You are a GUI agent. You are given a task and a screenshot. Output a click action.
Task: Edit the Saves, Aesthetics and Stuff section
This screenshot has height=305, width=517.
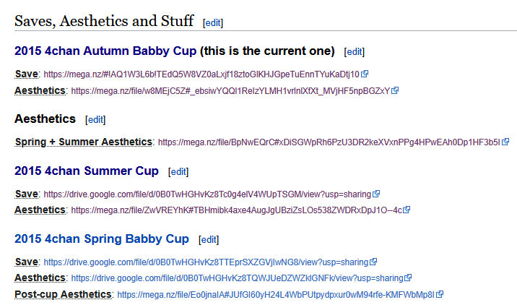point(213,23)
